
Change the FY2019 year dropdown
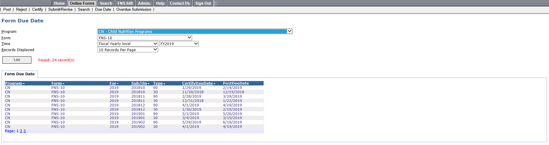click(x=179, y=44)
